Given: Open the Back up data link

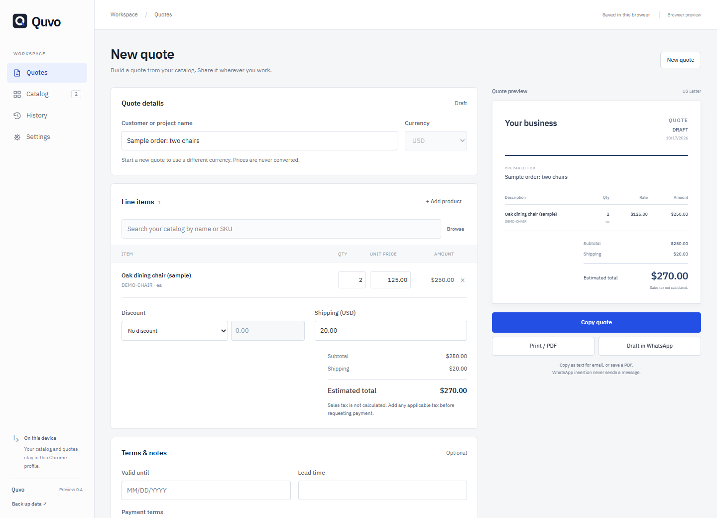Looking at the screenshot, I should coord(29,504).
